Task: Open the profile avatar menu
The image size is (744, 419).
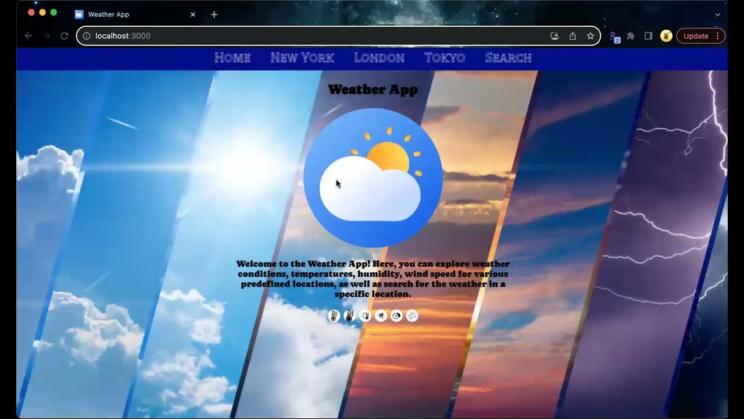Action: click(666, 36)
